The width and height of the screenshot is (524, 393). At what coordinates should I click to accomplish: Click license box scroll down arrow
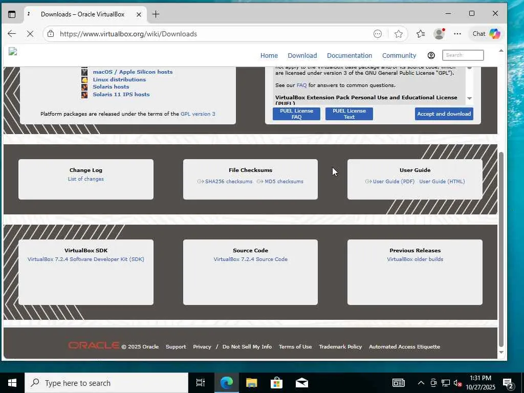click(x=470, y=99)
